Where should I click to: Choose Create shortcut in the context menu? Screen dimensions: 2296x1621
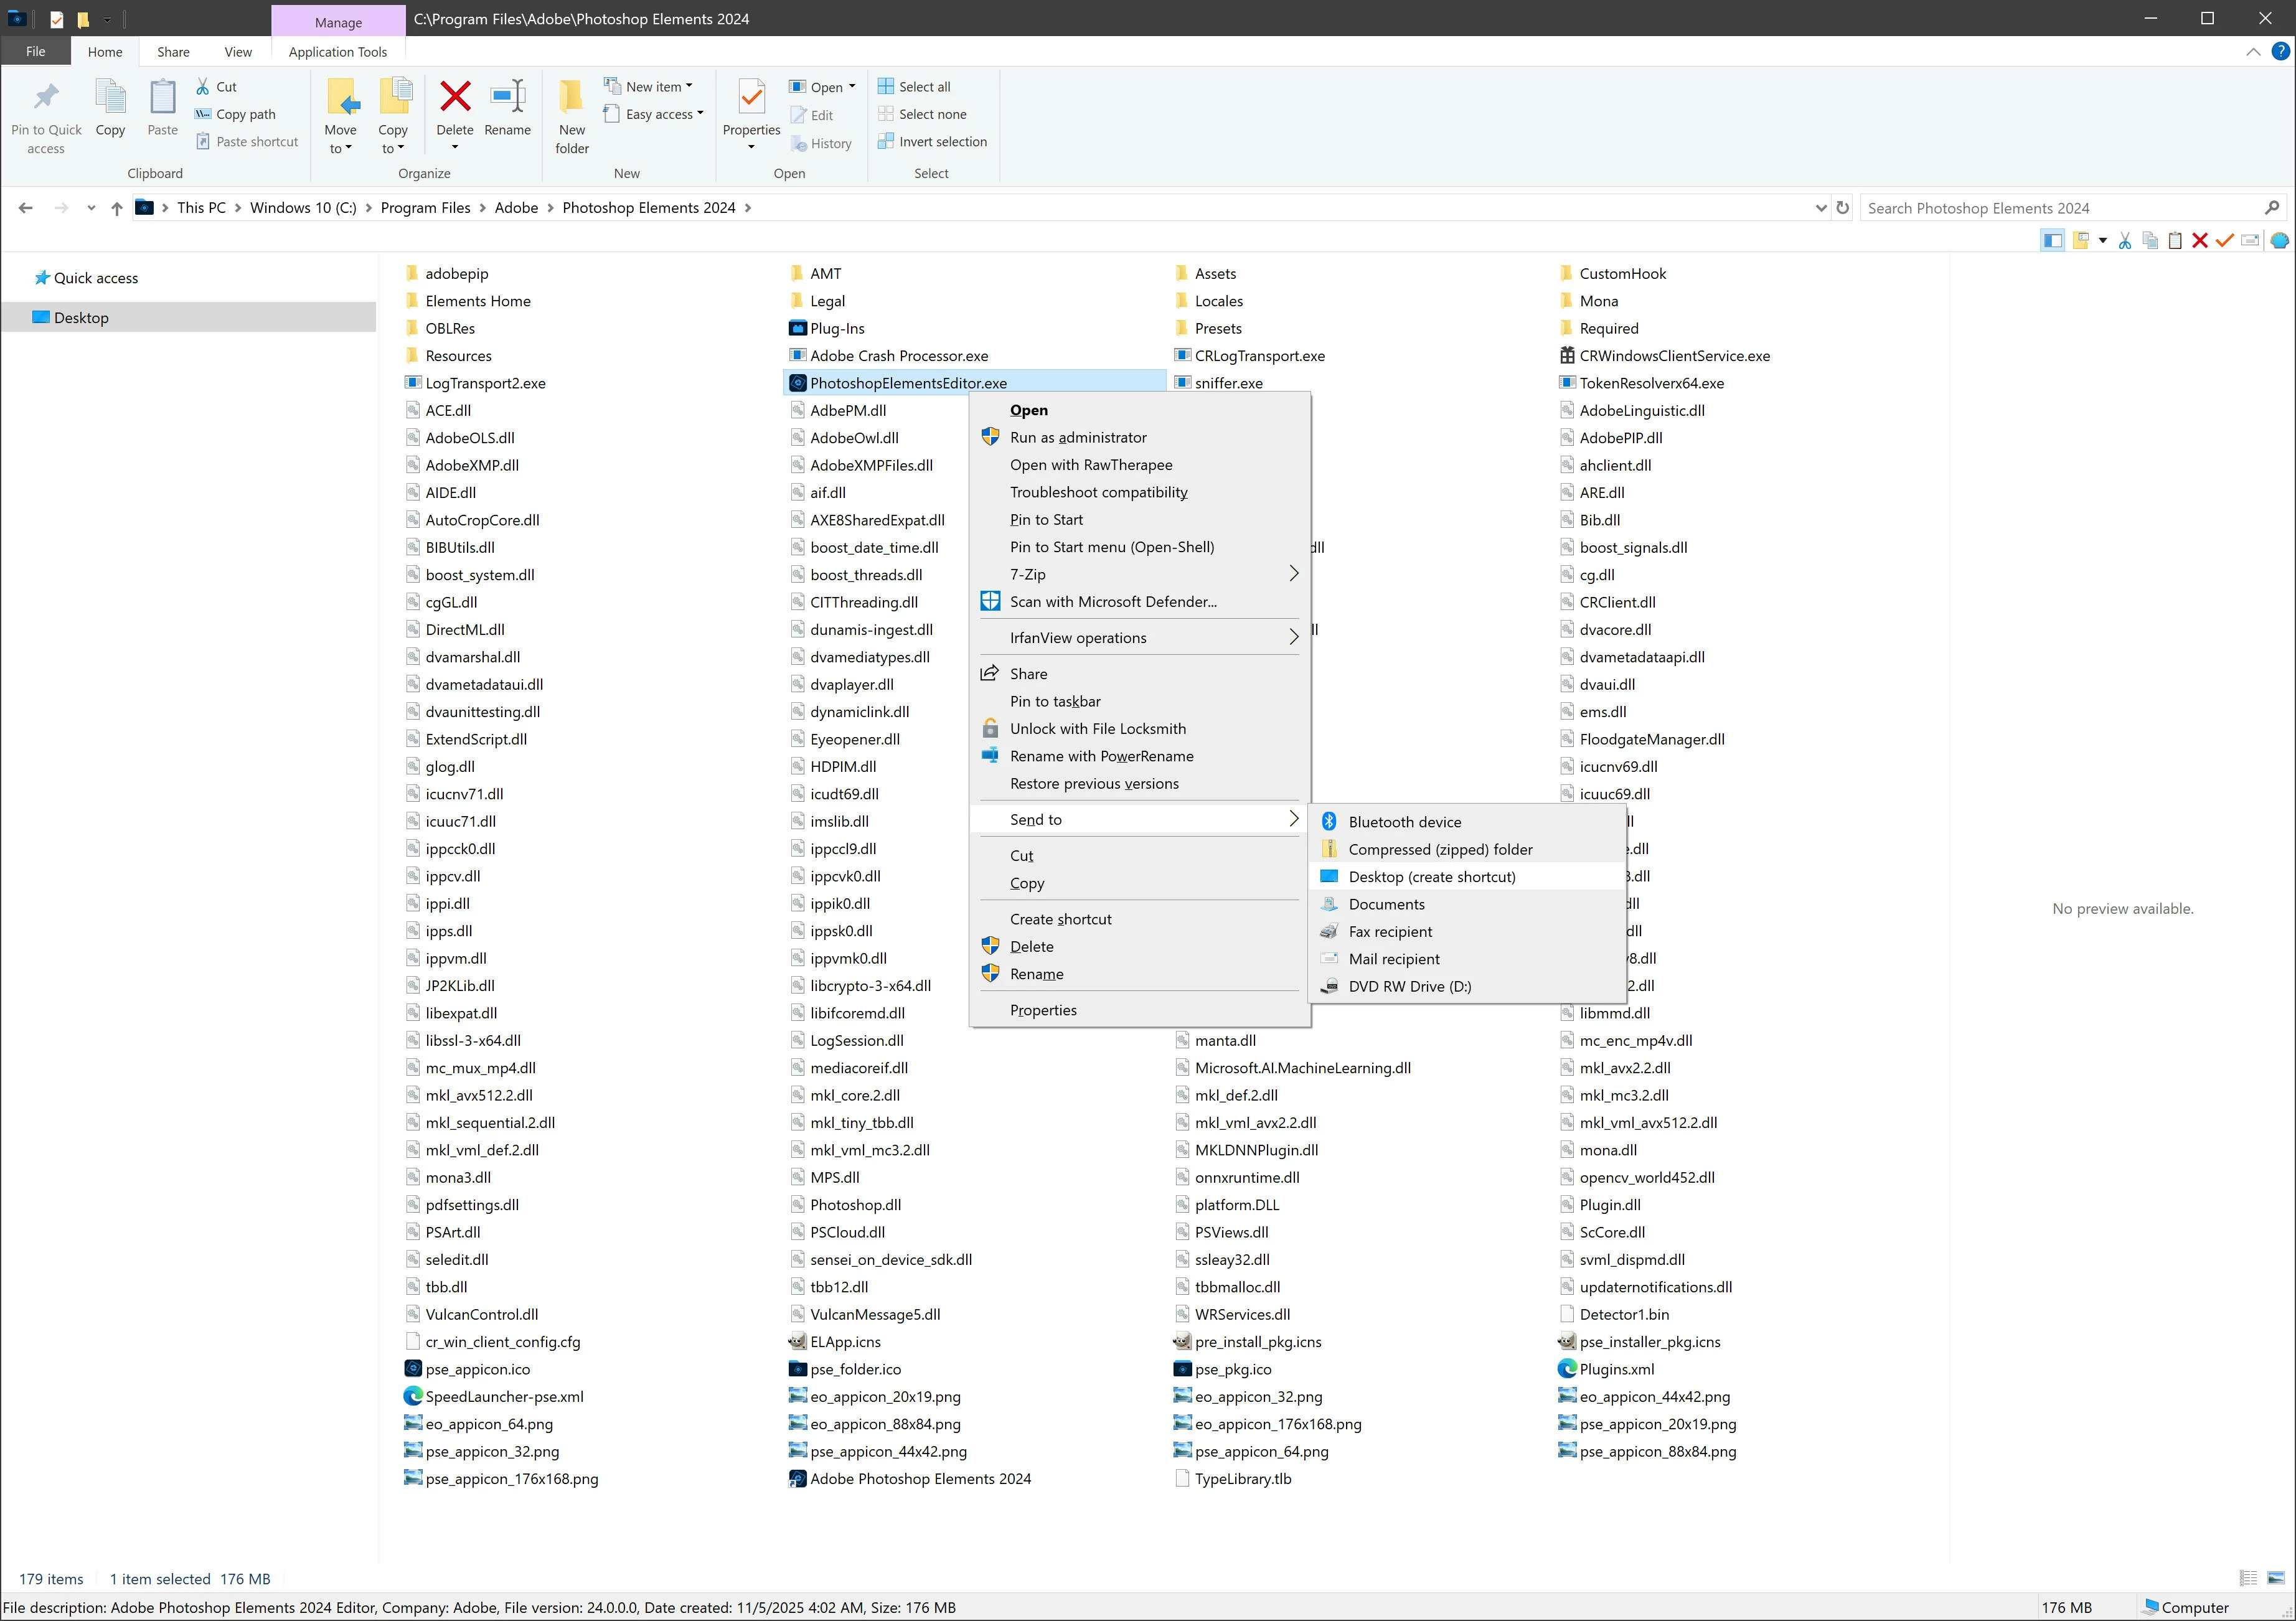[x=1140, y=919]
